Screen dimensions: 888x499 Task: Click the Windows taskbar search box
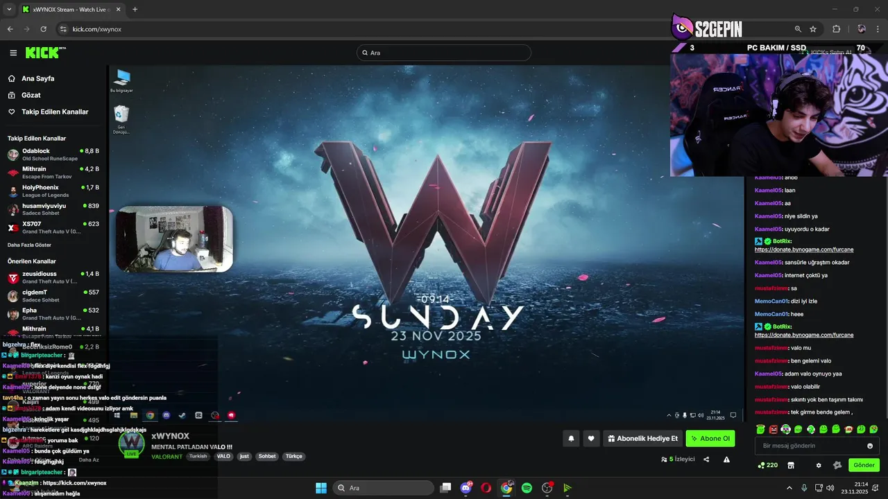tap(382, 488)
